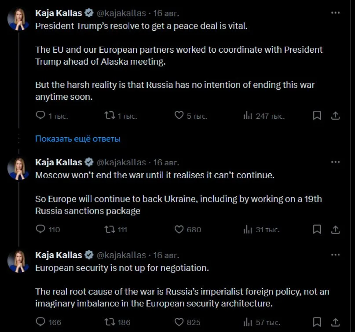Expand thread via Показать ещё ответы
The image size is (355, 332).
[78, 139]
